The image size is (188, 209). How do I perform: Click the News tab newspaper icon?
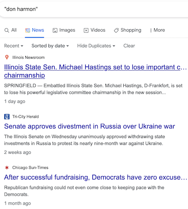point(28,30)
